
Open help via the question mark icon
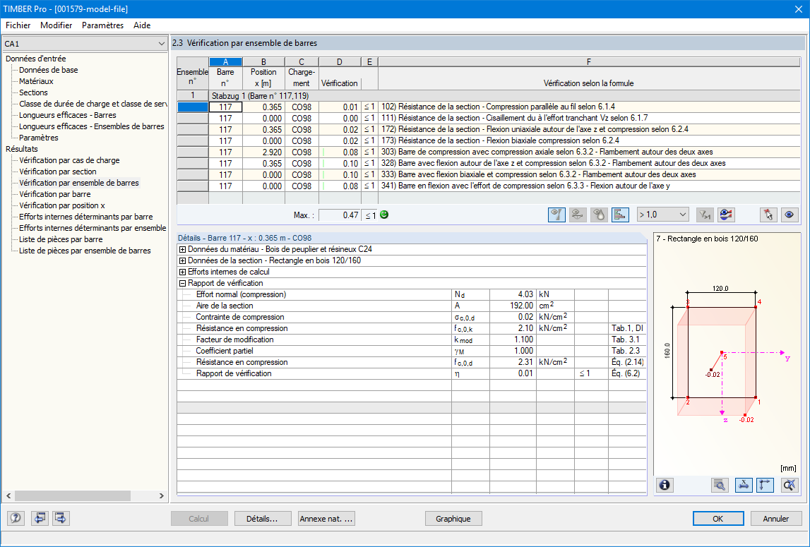coord(16,518)
